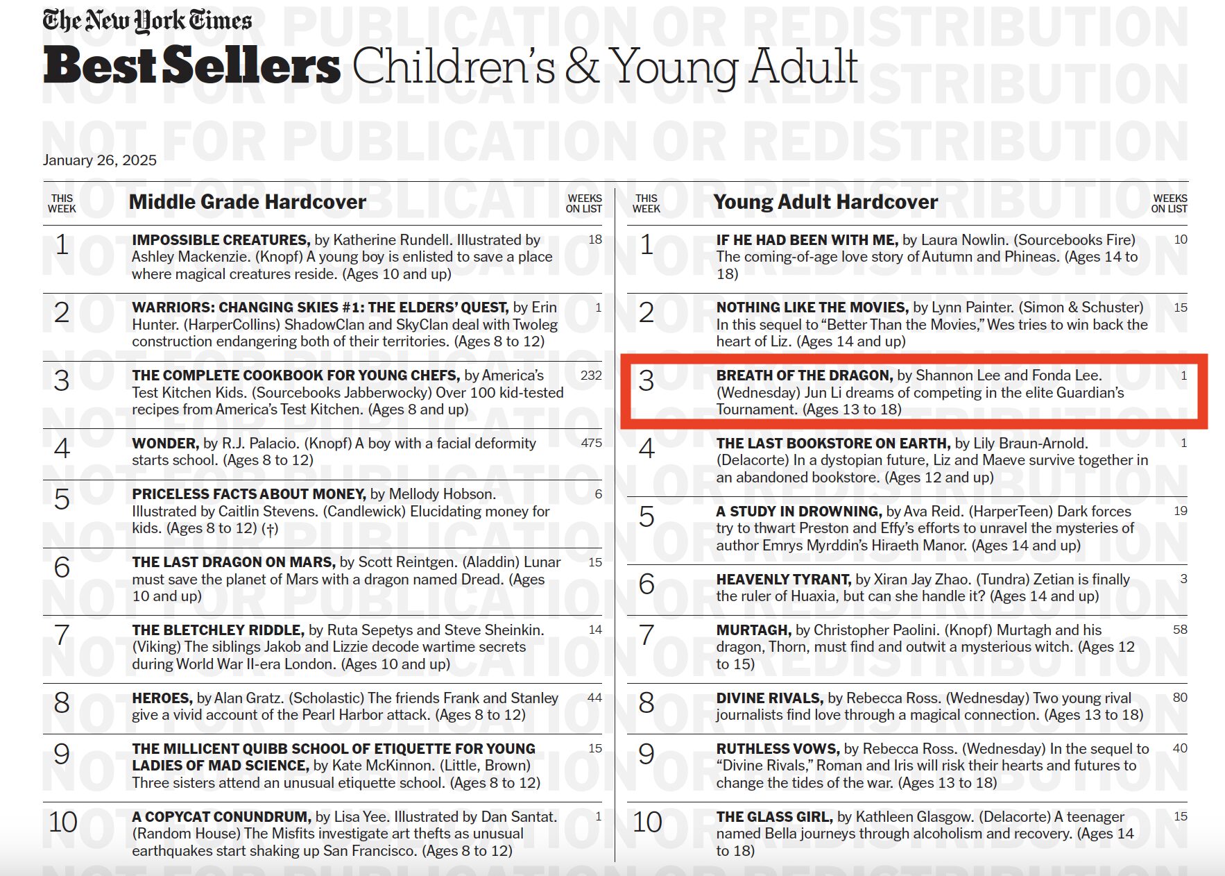
Task: Click IF HE HAD BEEN WITH ME title
Action: (x=807, y=240)
